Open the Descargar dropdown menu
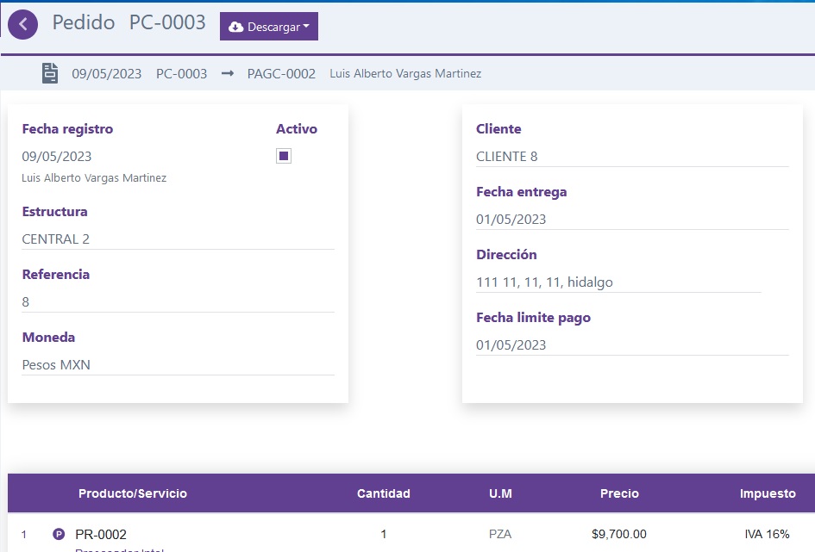This screenshot has width=815, height=552. [x=269, y=27]
